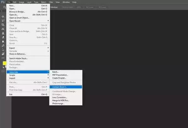
Task: Open the Window menu
Action: [x=66, y=2]
